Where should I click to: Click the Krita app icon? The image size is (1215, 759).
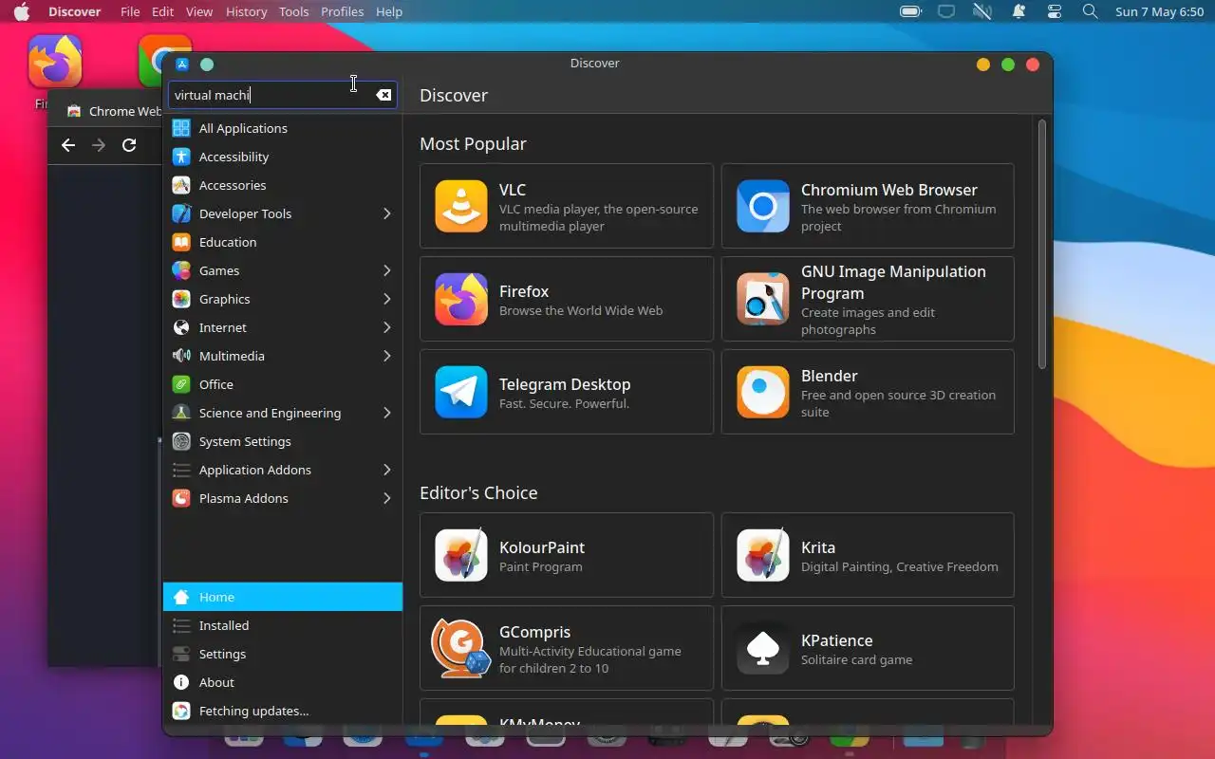[x=763, y=555]
